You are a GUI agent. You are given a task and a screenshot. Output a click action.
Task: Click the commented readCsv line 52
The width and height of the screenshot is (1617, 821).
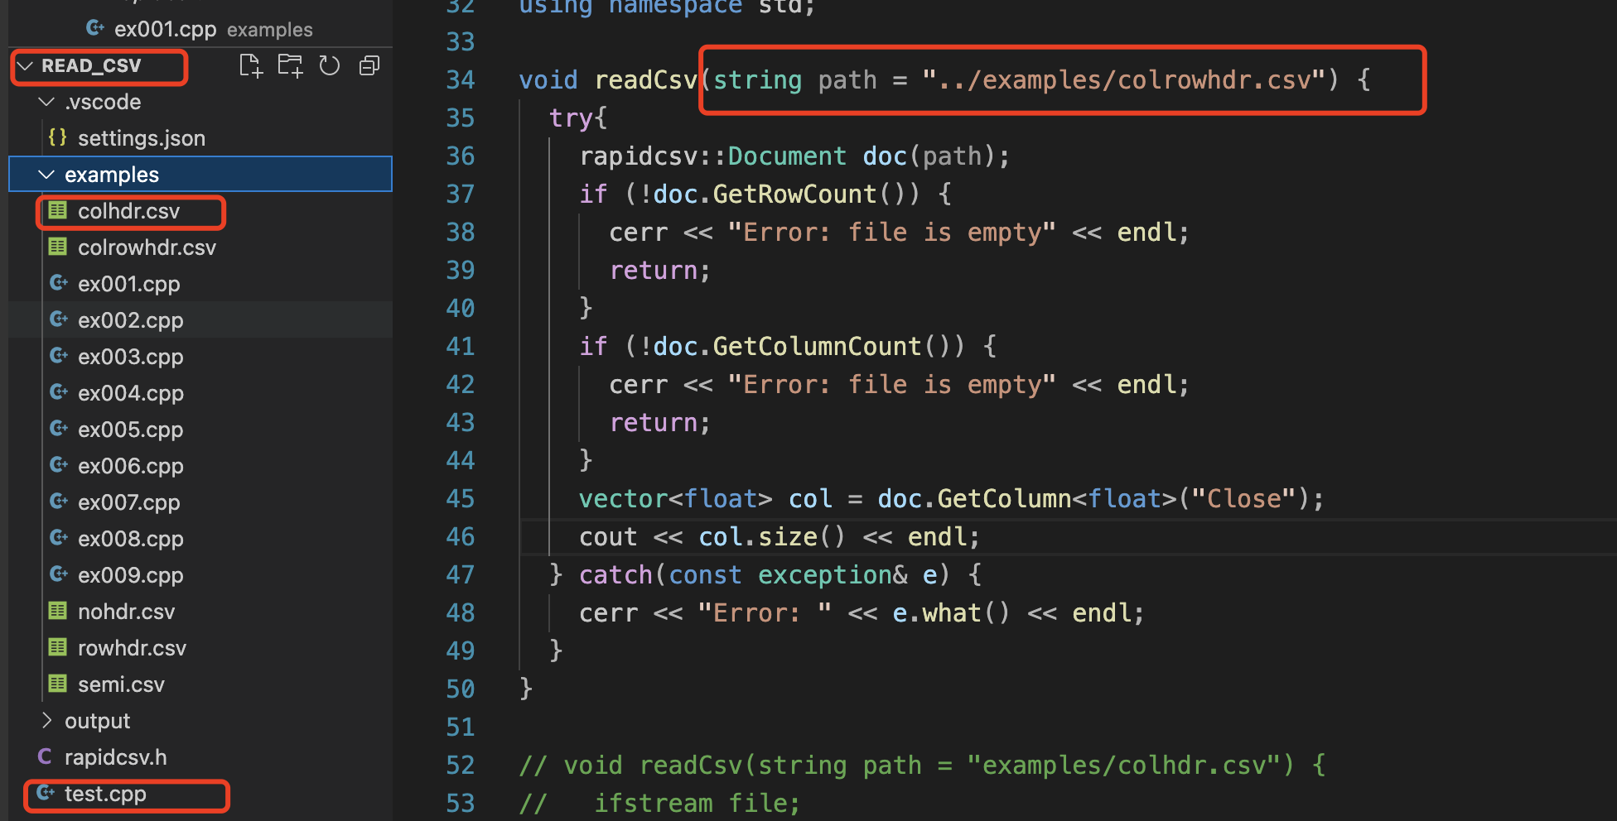[922, 766]
